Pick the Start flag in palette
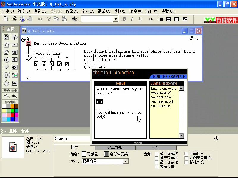The height and width of the screenshot is (178, 238). tap(7, 96)
